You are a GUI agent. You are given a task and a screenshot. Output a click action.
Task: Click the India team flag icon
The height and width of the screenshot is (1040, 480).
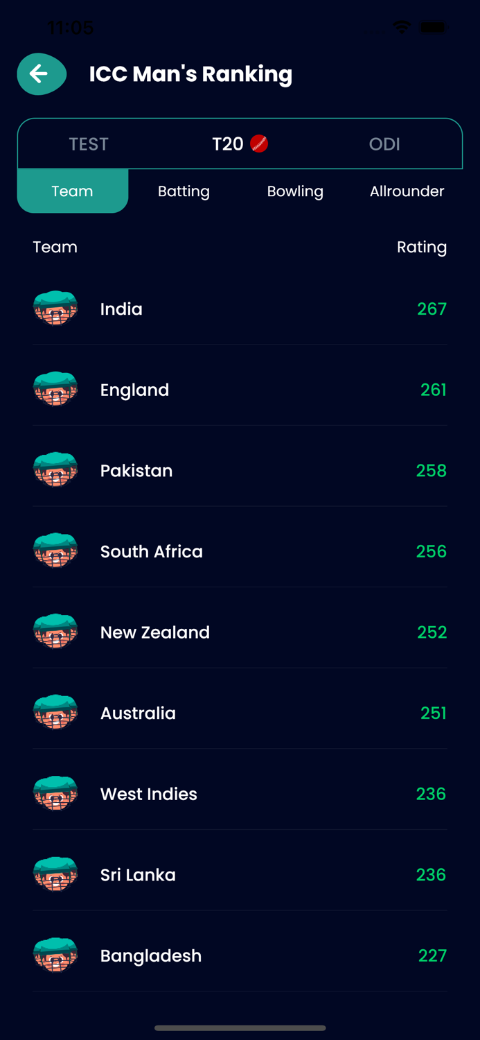tap(55, 309)
